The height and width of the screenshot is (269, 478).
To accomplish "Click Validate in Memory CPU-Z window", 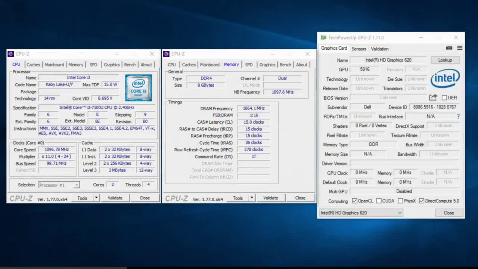I will pos(270,198).
